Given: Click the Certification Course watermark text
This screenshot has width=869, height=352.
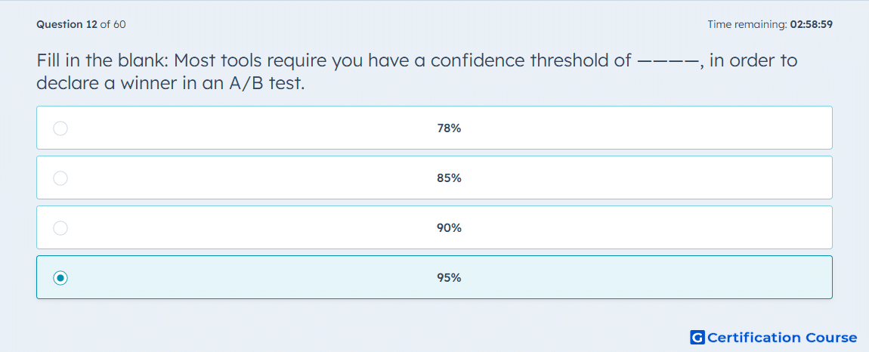Looking at the screenshot, I should [x=782, y=338].
